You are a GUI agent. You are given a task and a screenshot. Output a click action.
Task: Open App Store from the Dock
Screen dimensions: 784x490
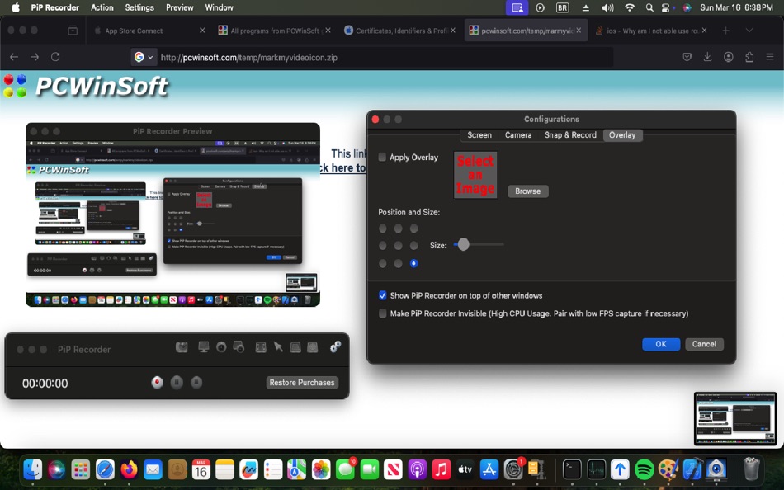[489, 469]
